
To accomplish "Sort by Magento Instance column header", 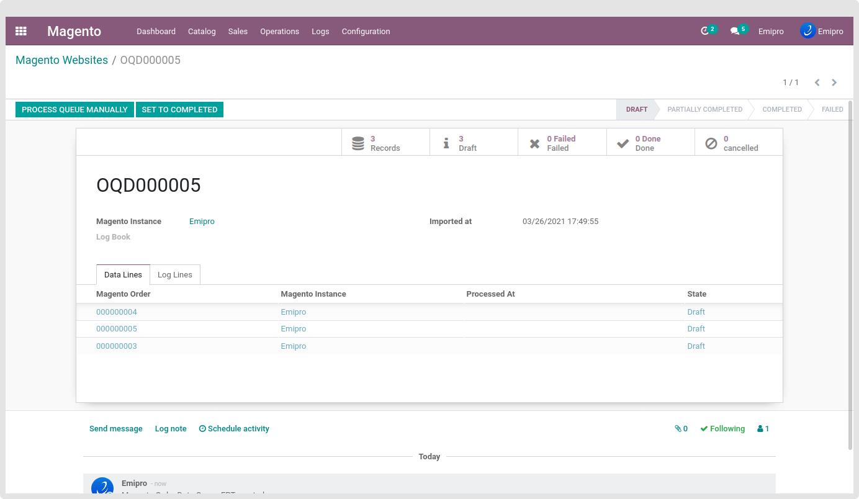I will pyautogui.click(x=313, y=294).
